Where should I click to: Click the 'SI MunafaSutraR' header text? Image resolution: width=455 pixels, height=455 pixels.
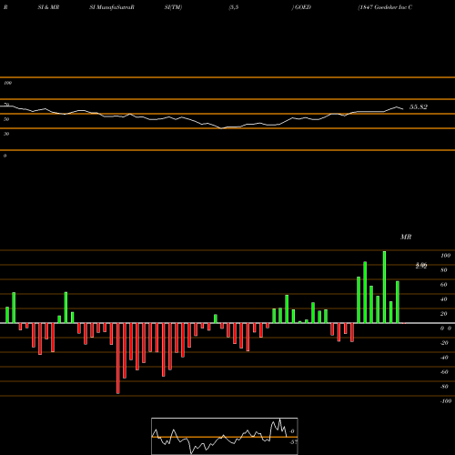click(x=112, y=7)
